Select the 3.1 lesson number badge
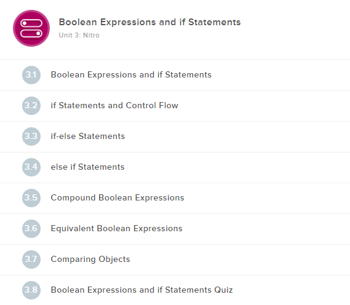Screen dimensions: 350x305 31,75
